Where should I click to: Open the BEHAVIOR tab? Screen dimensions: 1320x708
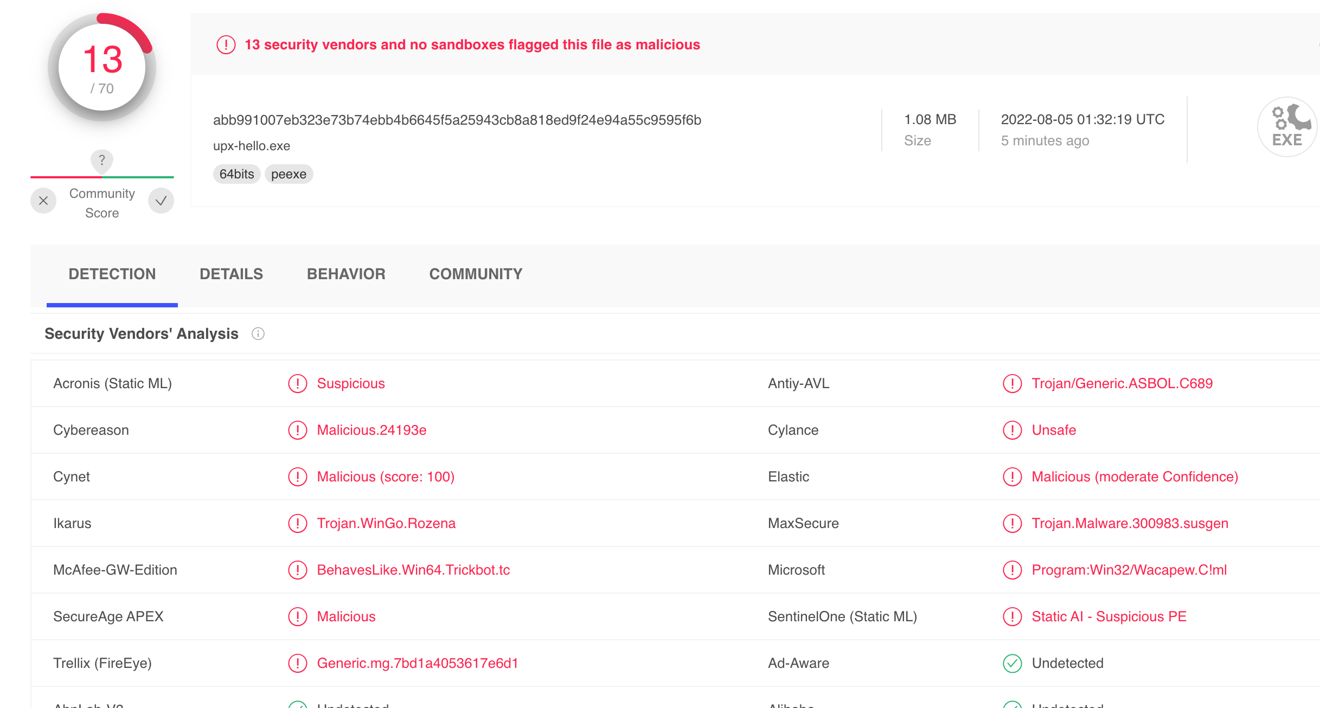pyautogui.click(x=346, y=274)
